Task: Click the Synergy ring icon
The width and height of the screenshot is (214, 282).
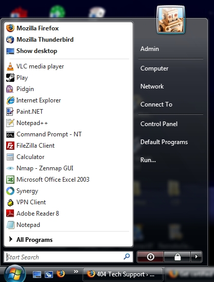Action: click(x=10, y=191)
